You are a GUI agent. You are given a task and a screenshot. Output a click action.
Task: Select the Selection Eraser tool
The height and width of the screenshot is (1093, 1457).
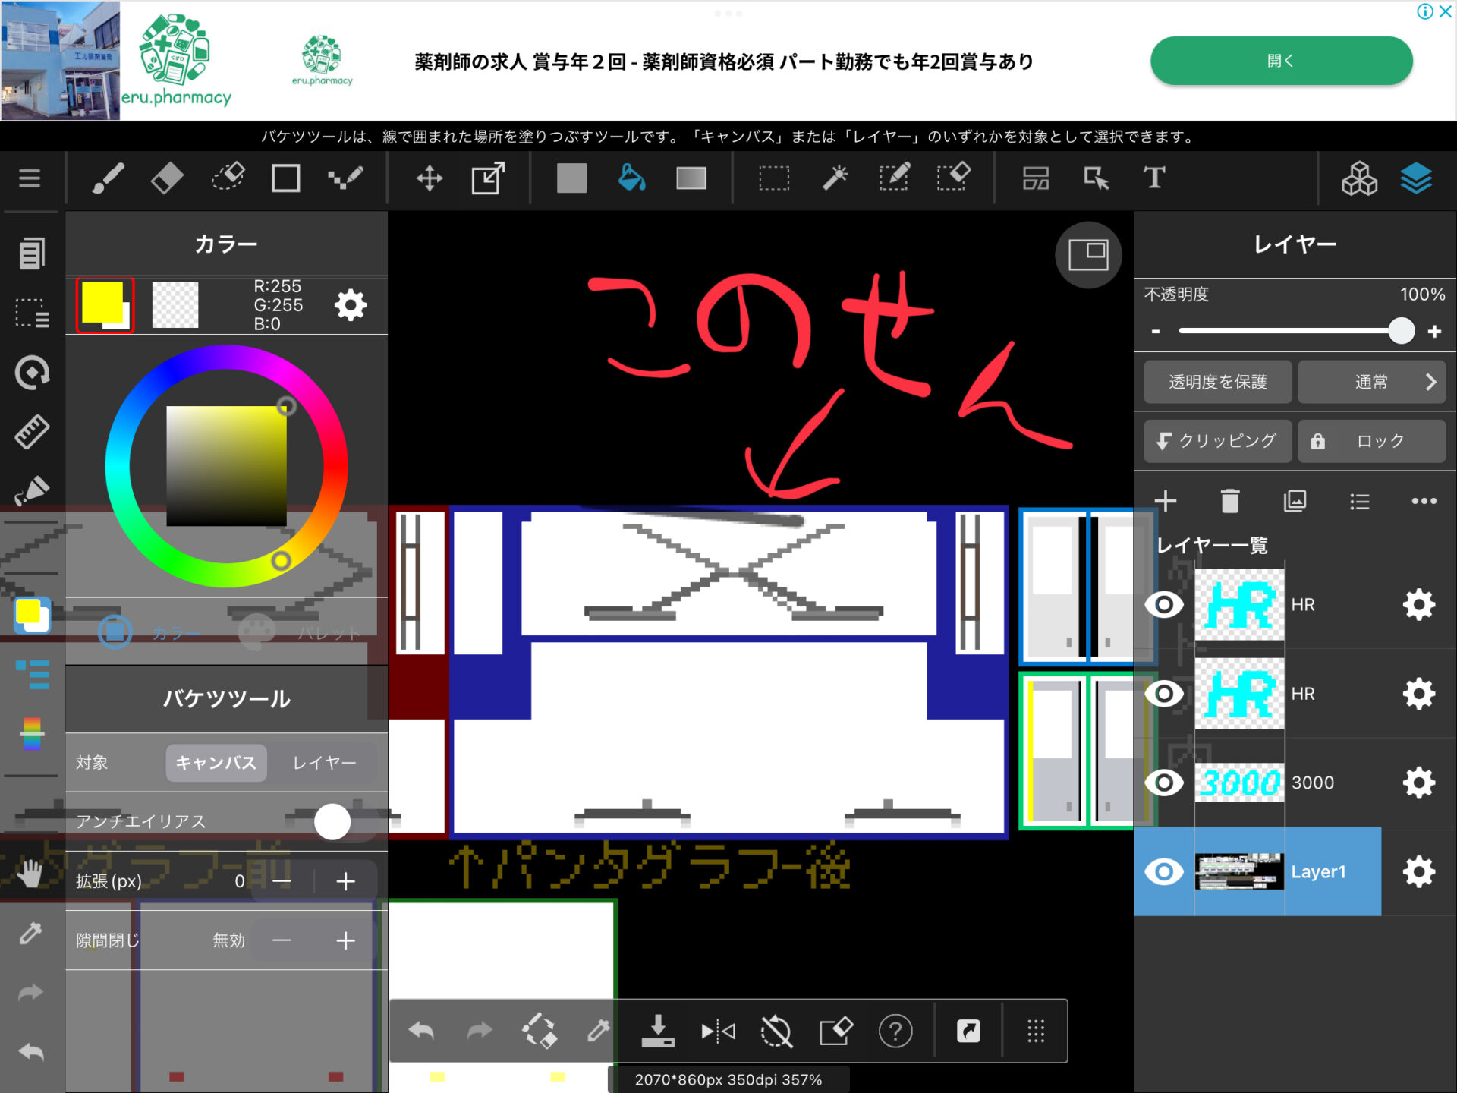(954, 178)
